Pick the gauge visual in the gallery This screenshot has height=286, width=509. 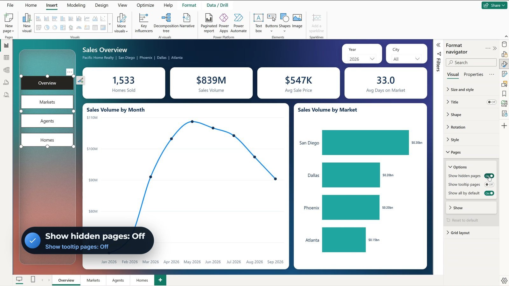79,28
